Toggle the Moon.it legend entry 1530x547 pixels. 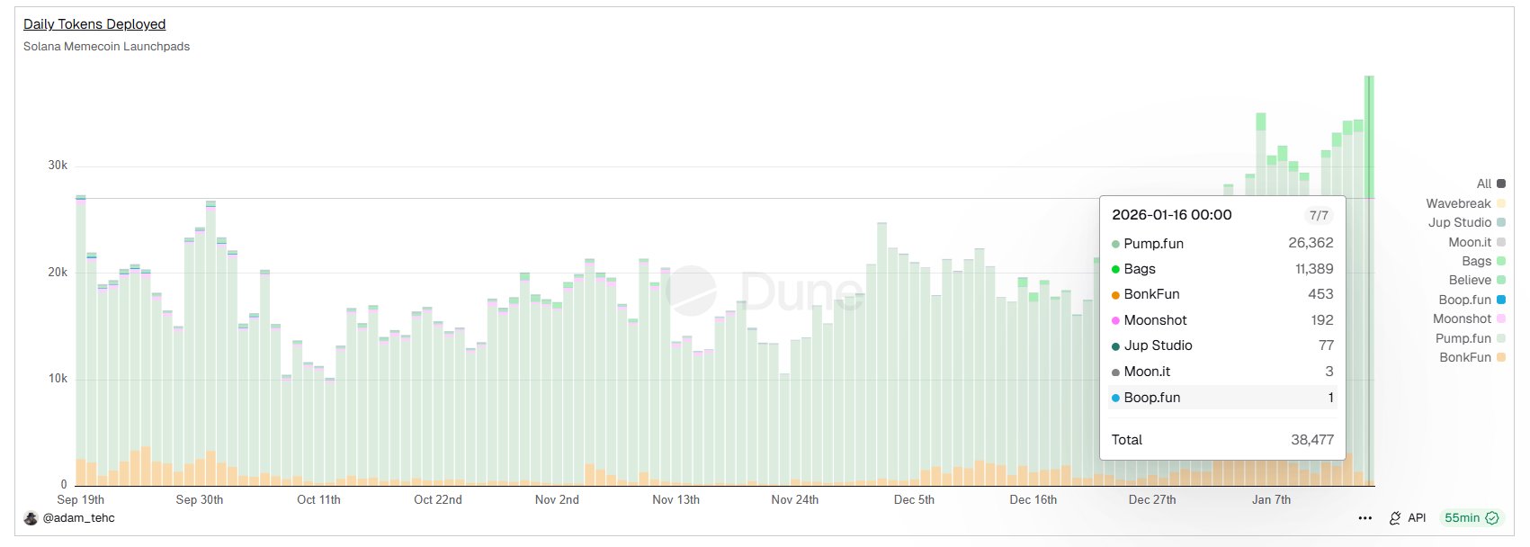point(1476,242)
